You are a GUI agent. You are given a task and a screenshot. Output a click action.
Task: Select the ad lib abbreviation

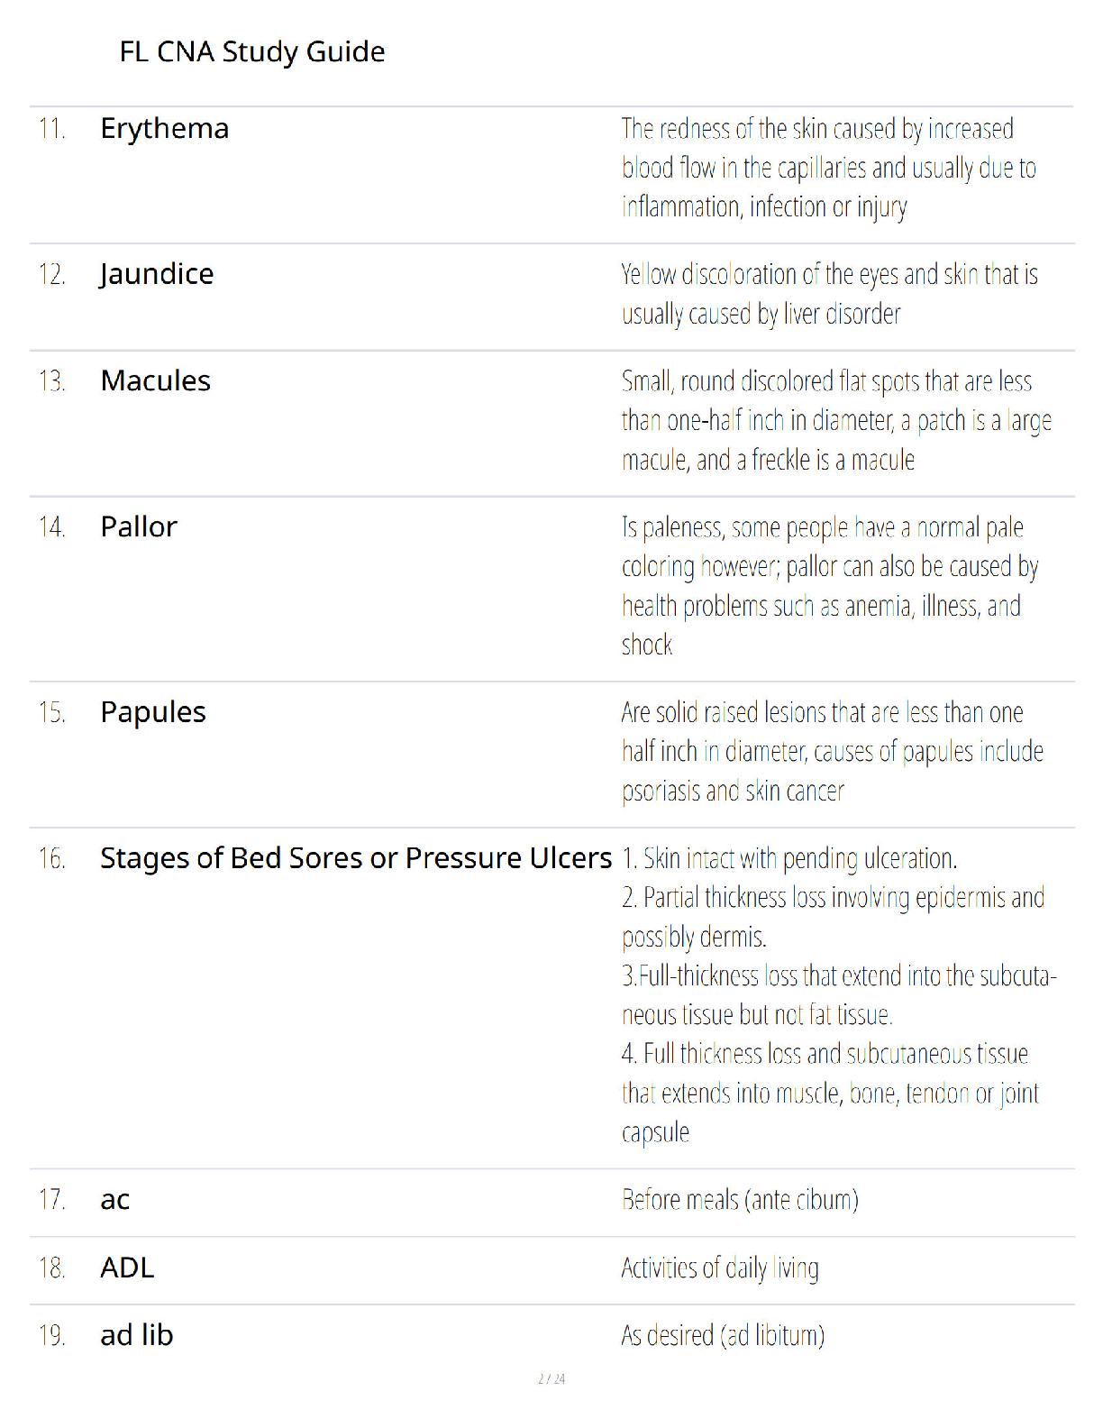(x=137, y=1335)
